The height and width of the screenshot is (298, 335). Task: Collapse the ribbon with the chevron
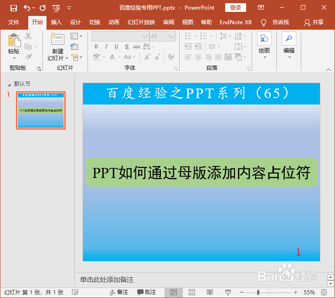pos(328,69)
